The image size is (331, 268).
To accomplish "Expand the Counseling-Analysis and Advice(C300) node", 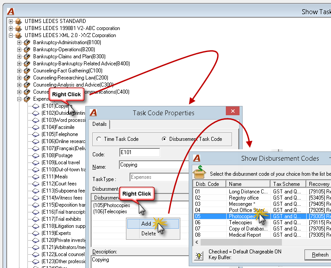I will click(19, 85).
